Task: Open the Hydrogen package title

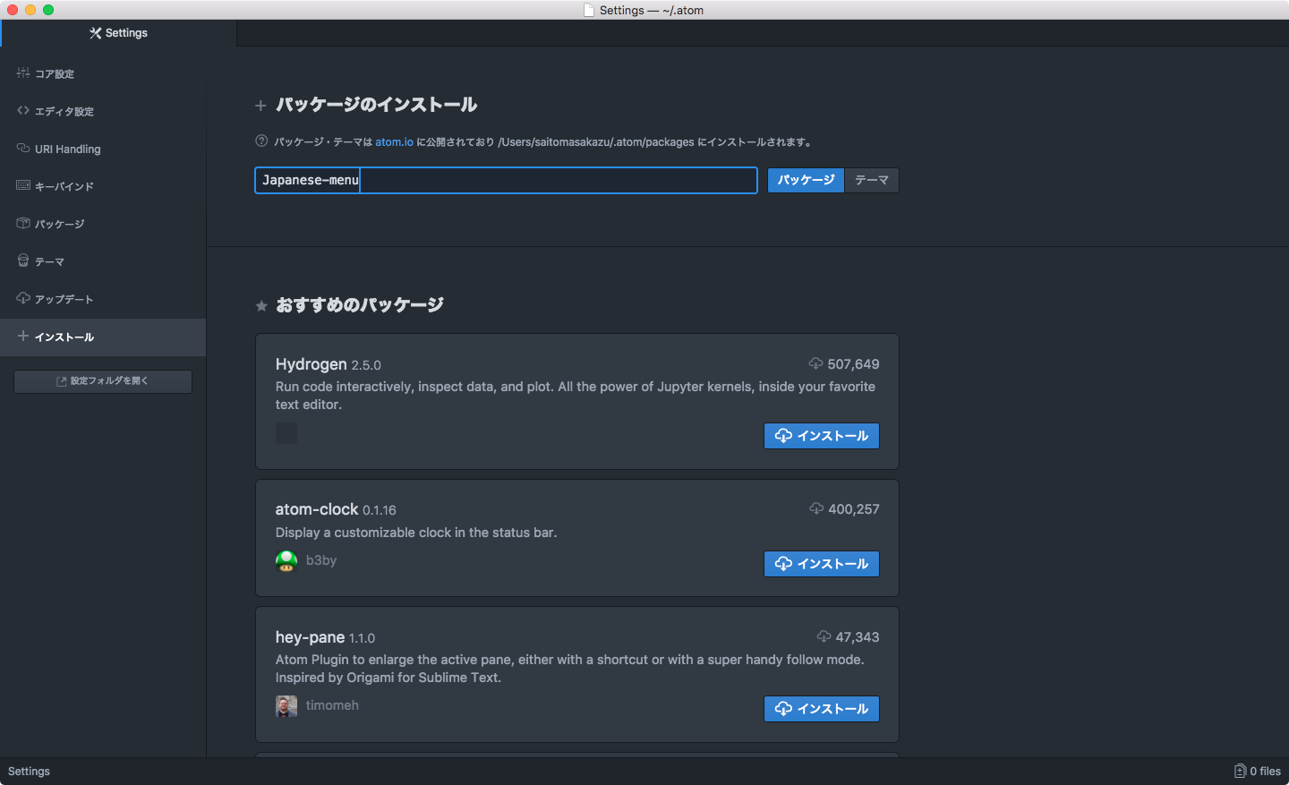Action: click(x=312, y=364)
